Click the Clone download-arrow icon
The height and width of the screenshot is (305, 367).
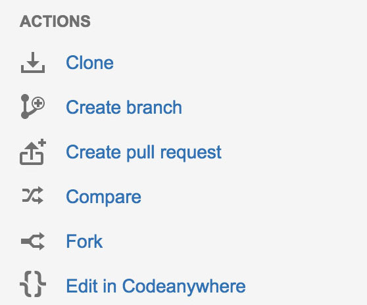coord(33,62)
